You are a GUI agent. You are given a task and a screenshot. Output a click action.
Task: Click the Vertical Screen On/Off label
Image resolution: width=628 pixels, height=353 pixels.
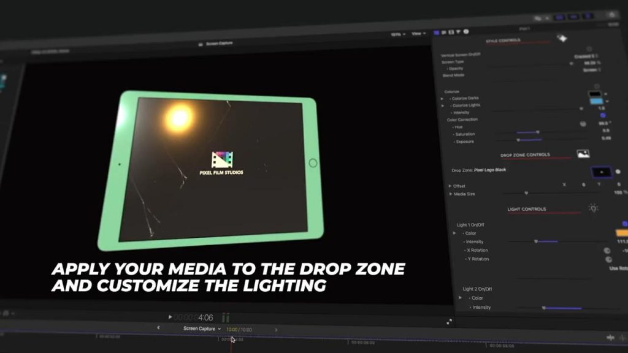tap(461, 55)
